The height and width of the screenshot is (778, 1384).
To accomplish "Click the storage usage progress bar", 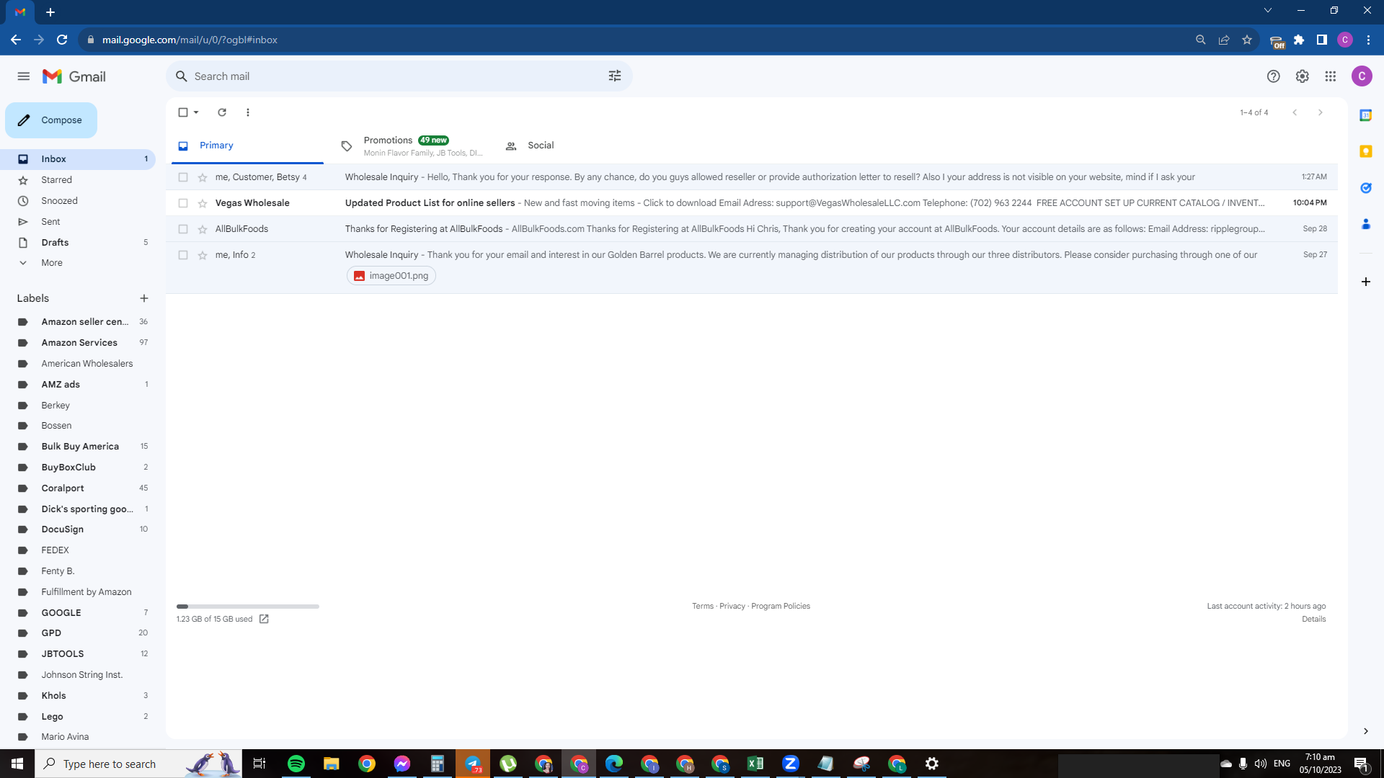I will click(247, 607).
